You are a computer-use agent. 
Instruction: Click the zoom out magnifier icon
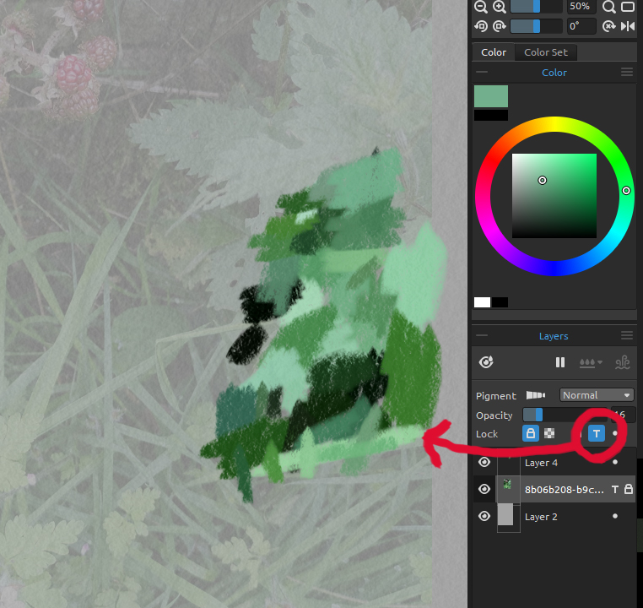[481, 7]
